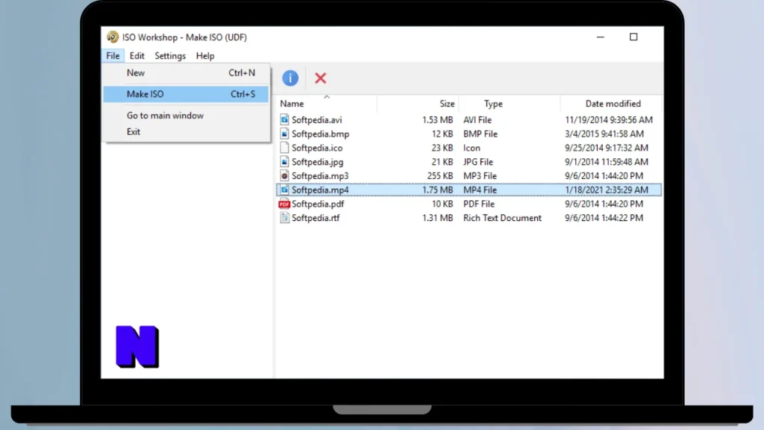Click the Icon type cell
The width and height of the screenshot is (764, 430).
472,148
